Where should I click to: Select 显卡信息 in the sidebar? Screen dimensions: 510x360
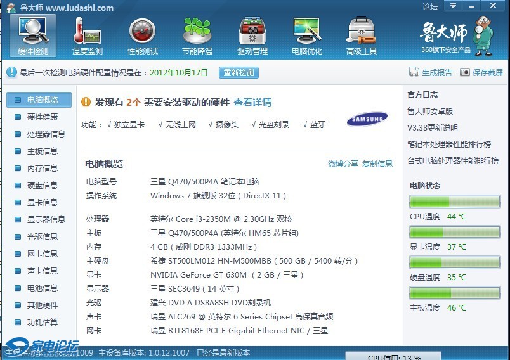point(43,202)
